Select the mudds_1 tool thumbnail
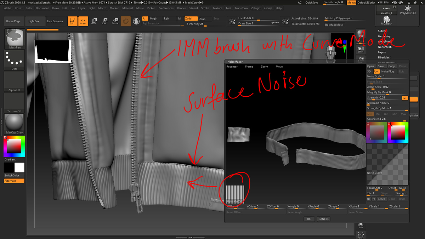 click(x=386, y=10)
